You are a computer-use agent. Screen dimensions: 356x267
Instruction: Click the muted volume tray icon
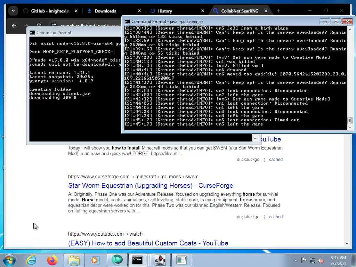click(321, 261)
